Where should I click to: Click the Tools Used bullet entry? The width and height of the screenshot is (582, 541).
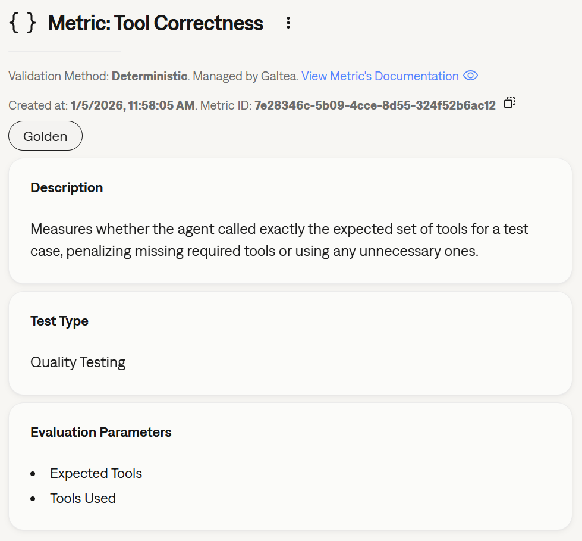point(83,498)
